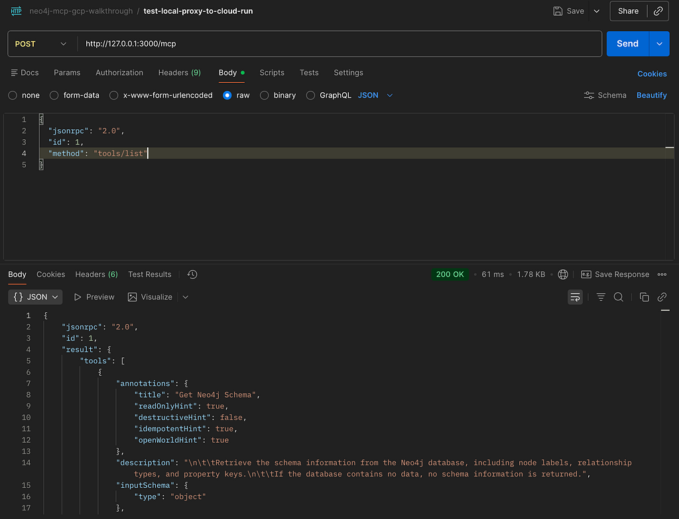Click the request editor minimap scrollbar
This screenshot has width=679, height=519.
(670, 148)
